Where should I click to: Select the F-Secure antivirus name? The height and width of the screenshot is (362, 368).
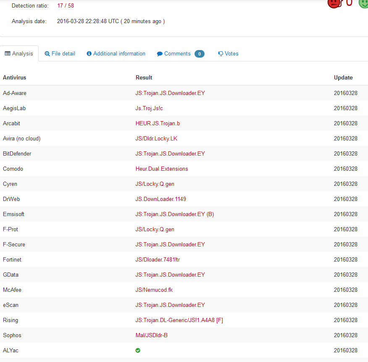coord(14,244)
